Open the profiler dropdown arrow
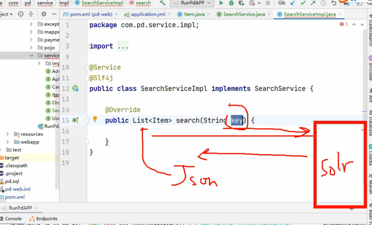 pos(259,3)
